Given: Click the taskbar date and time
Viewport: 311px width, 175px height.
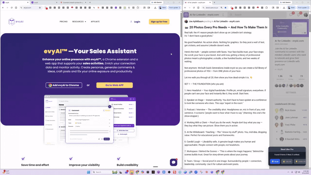Looking at the screenshot, I should coord(306,172).
